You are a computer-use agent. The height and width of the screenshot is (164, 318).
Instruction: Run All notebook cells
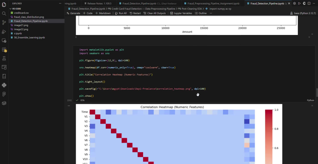[x=121, y=13]
